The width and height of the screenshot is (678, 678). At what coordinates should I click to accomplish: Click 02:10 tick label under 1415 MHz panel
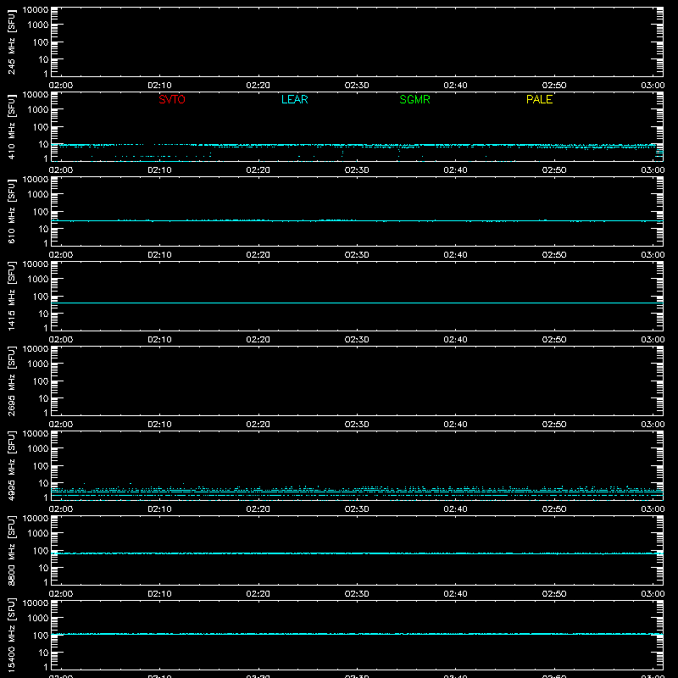[x=159, y=340]
